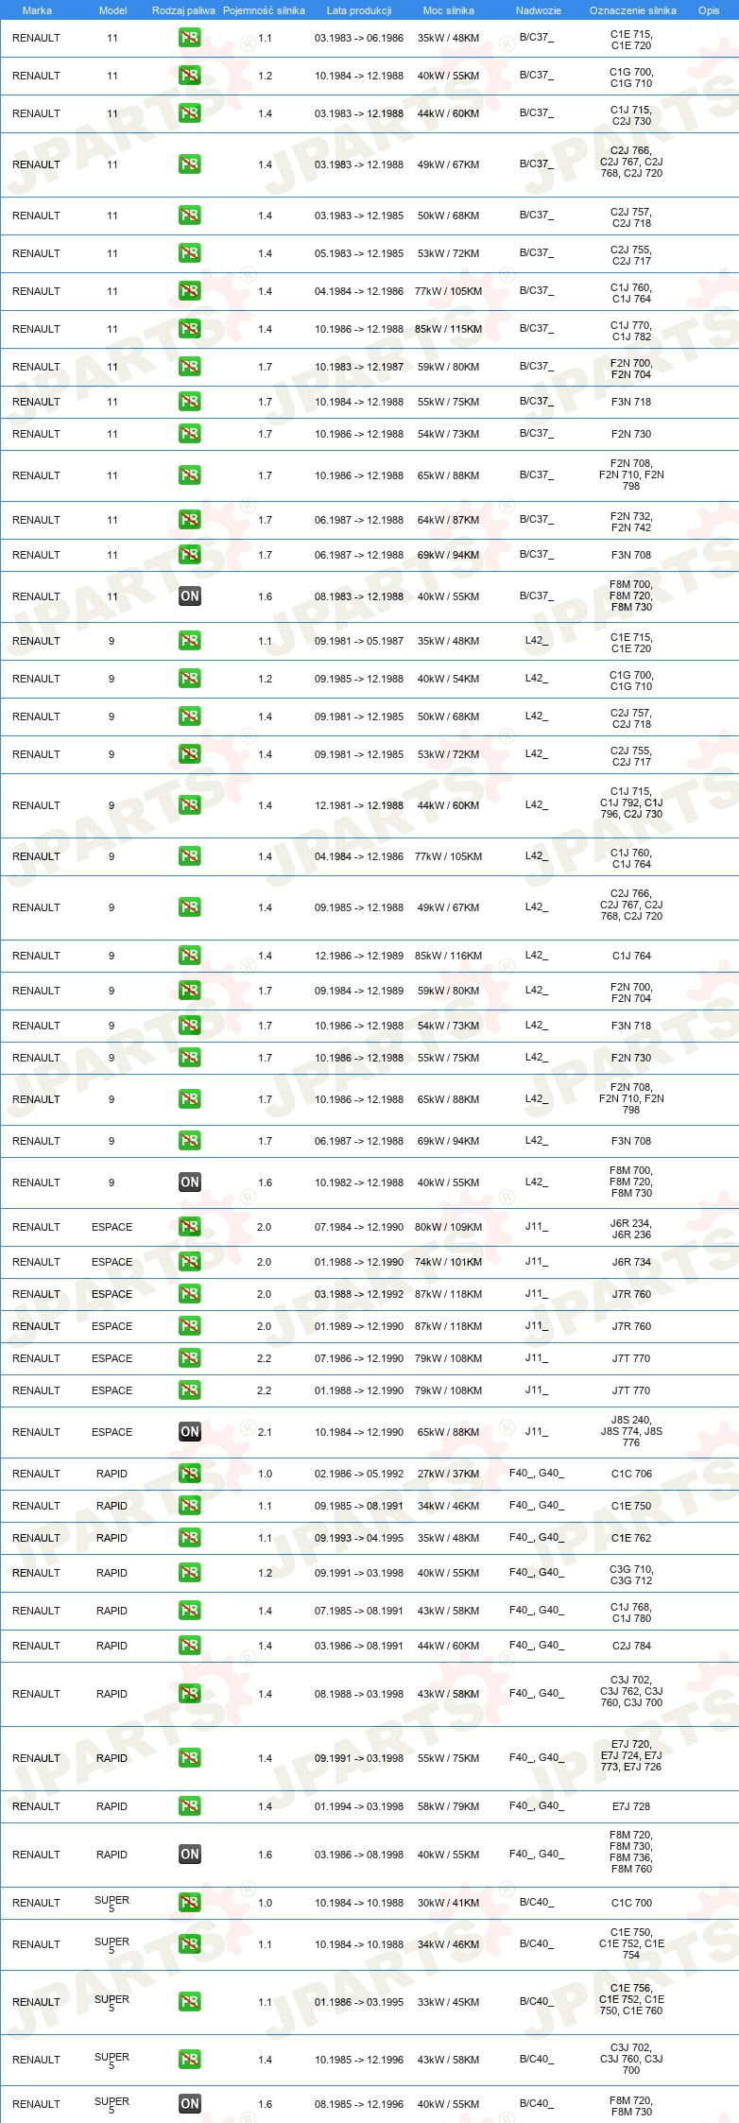Click the 58kW / 79KM power cell
The width and height of the screenshot is (739, 2123).
449,1806
